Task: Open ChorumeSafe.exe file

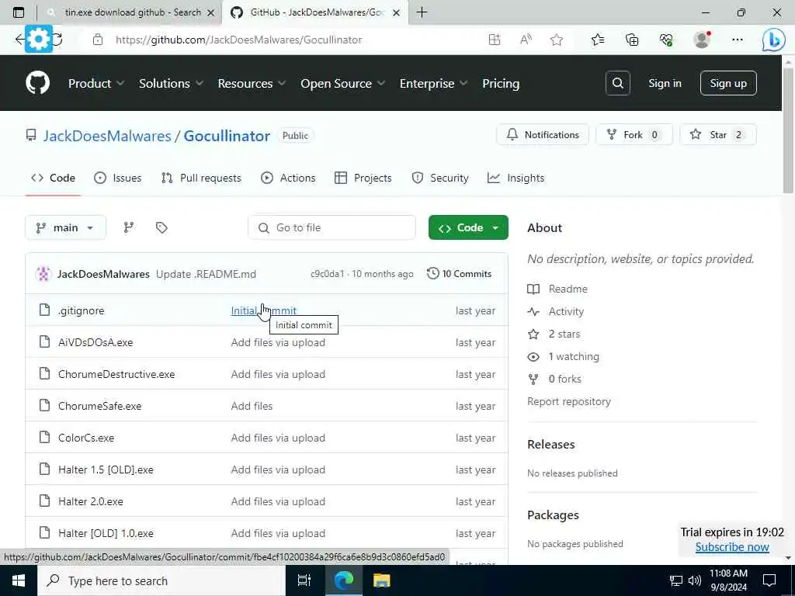Action: coord(99,406)
